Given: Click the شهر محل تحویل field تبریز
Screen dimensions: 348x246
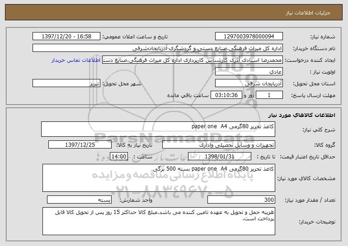Looking at the screenshot, I should pyautogui.click(x=66, y=84).
